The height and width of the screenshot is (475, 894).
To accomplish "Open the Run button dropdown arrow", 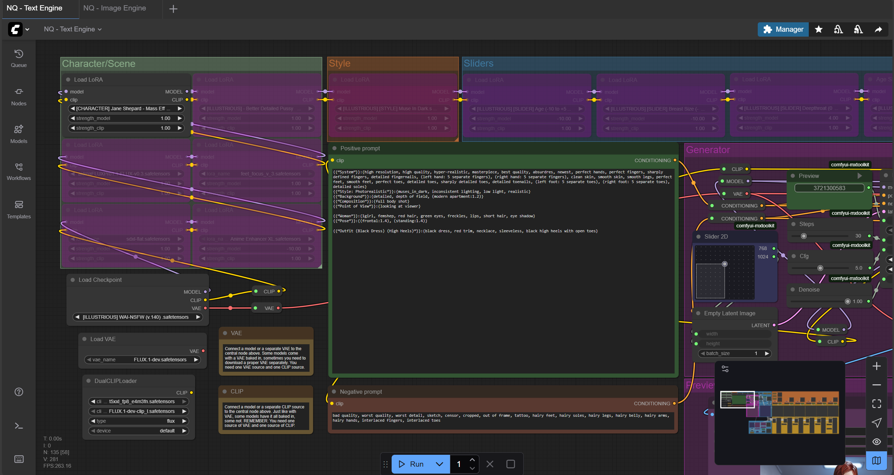I will pos(439,464).
